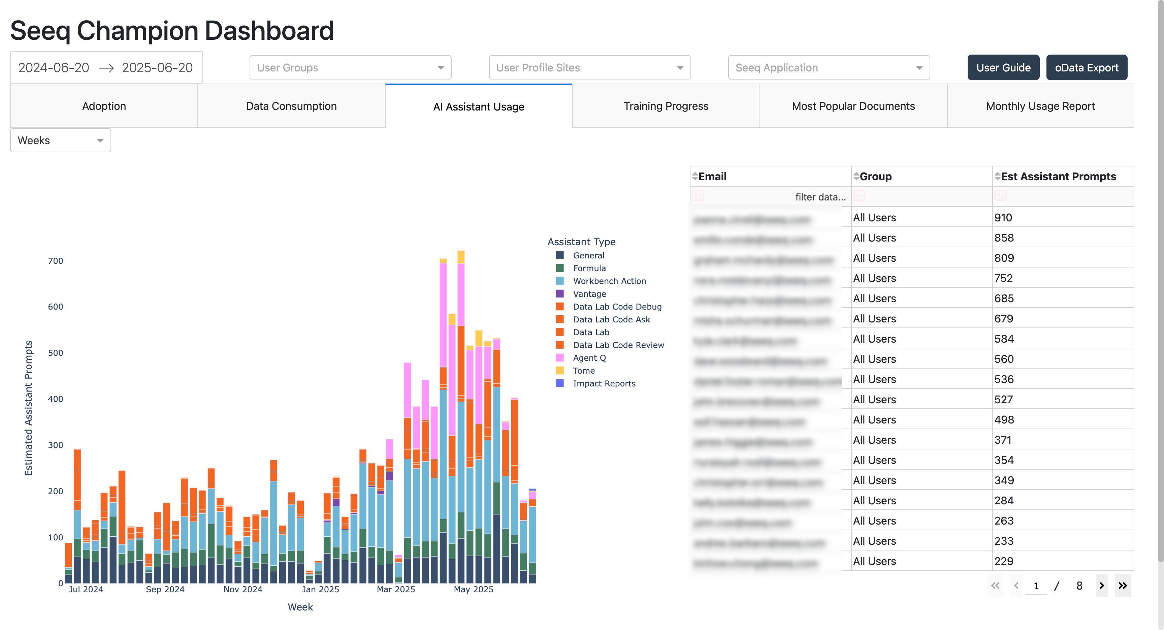
Task: Sort table by the Email column icon
Action: click(x=694, y=176)
